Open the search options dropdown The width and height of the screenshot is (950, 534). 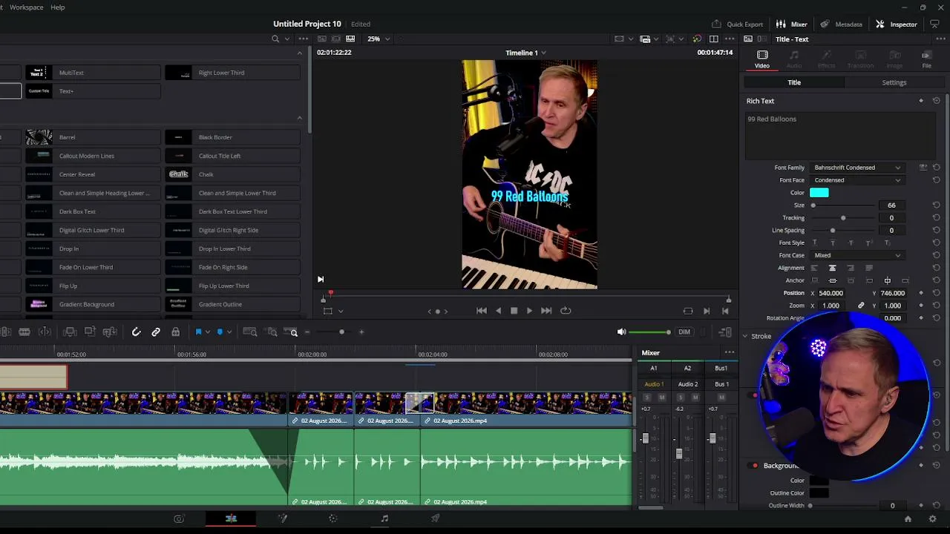click(288, 39)
